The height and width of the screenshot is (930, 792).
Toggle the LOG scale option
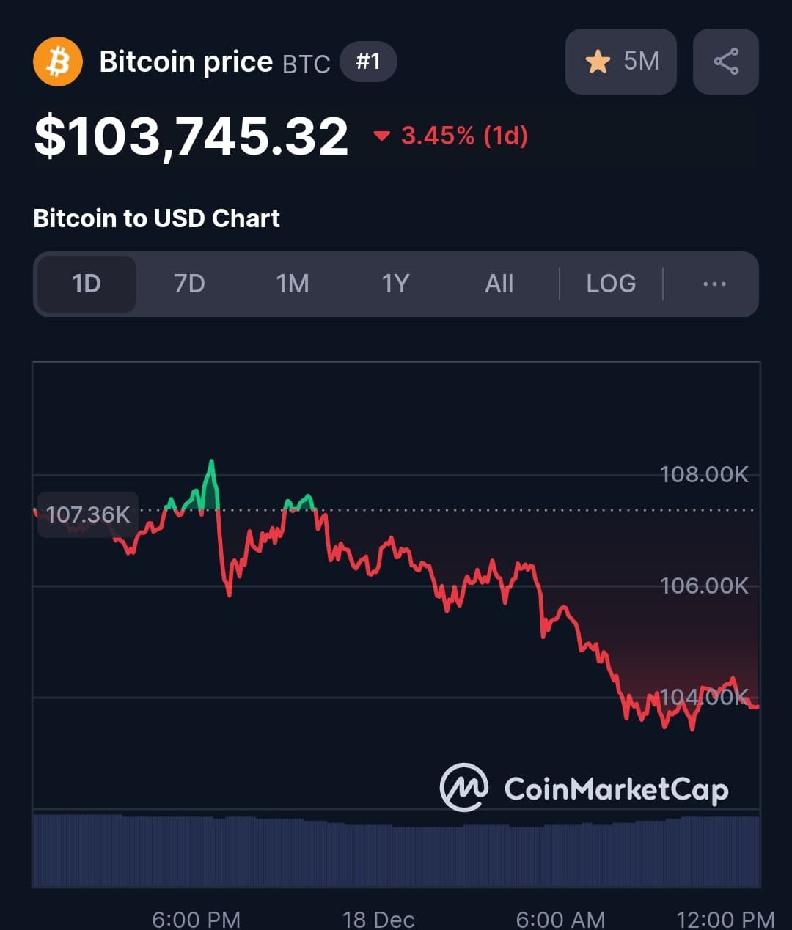pos(611,284)
